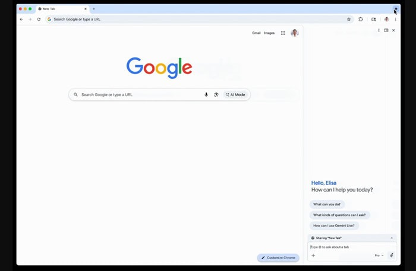416x271 pixels.
Task: Bookmark this page with star icon
Action: tap(349, 19)
